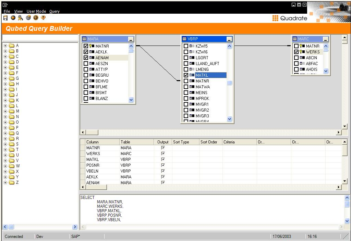Screen dimensions: 351x241
Task: Open the Query menu
Action: (x=54, y=11)
